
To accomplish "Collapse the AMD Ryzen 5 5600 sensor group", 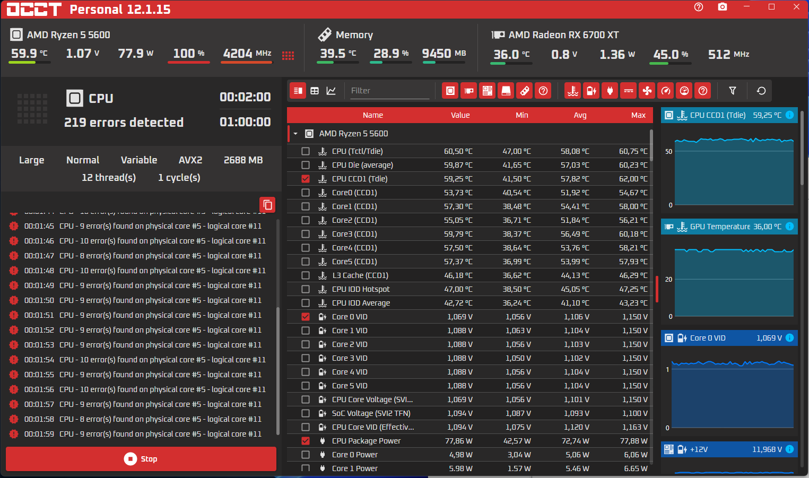I will pos(295,134).
